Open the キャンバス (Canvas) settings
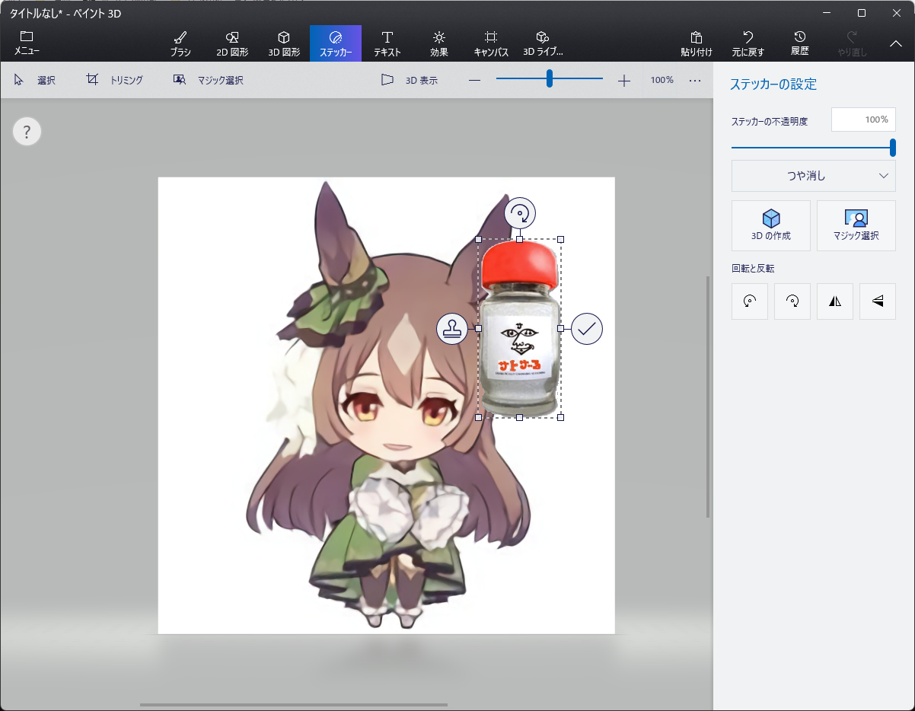Viewport: 915px width, 711px height. click(x=491, y=43)
